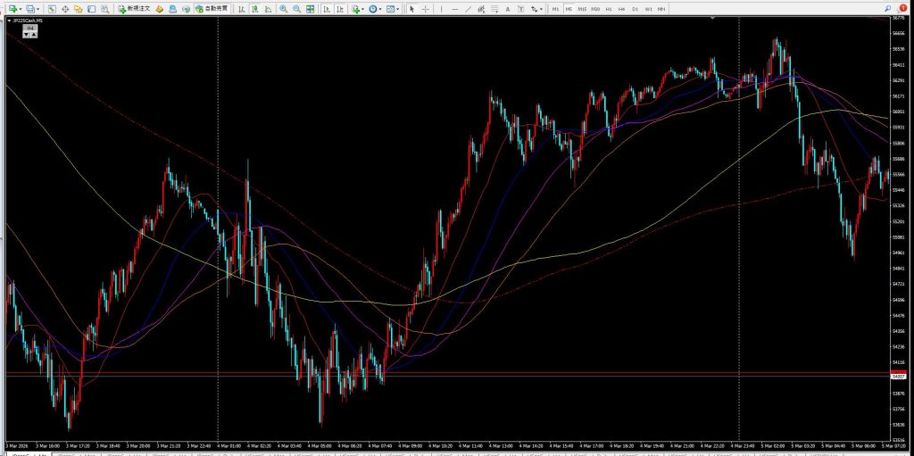
Task: Switch to M15 timeframe
Action: click(x=582, y=8)
